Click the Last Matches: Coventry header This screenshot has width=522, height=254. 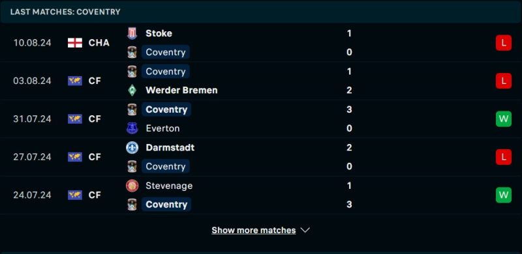(65, 12)
